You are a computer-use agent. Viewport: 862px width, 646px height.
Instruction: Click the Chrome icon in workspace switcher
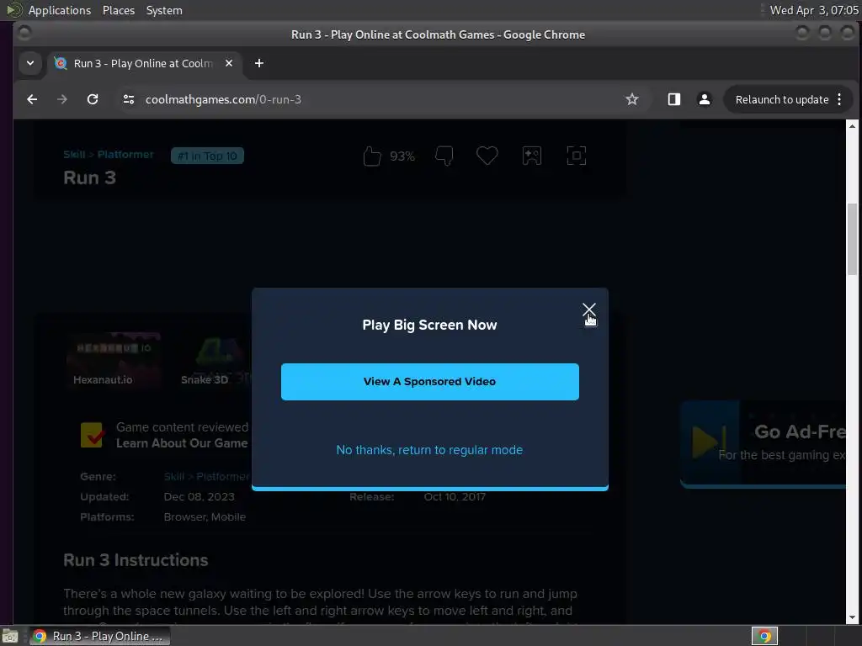[764, 636]
